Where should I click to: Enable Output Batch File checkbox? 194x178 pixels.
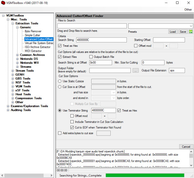pyautogui.click(x=91, y=57)
